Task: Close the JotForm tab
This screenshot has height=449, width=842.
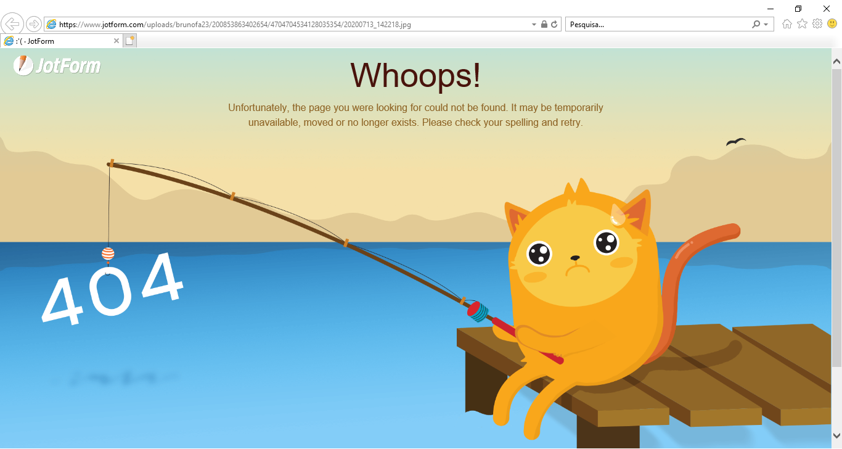Action: 116,41
